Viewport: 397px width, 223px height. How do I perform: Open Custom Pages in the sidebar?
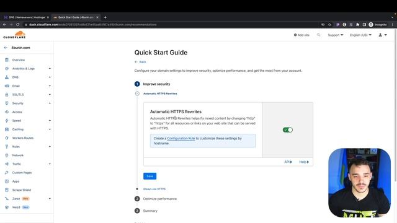(x=22, y=173)
